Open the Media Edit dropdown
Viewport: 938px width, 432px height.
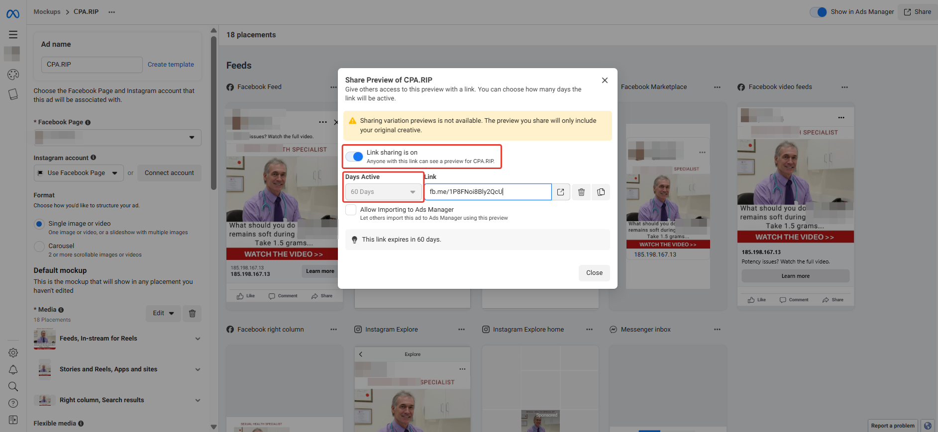[163, 313]
